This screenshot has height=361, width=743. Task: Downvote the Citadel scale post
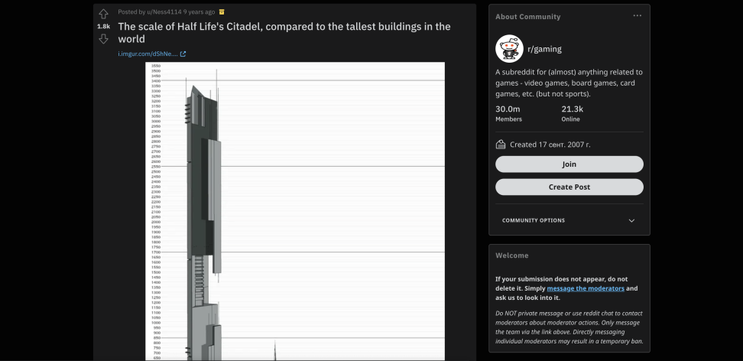pos(103,39)
